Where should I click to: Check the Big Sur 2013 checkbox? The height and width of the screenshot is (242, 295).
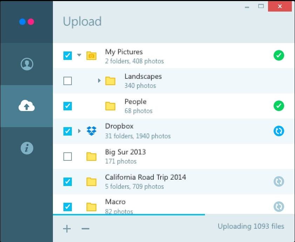(68, 156)
